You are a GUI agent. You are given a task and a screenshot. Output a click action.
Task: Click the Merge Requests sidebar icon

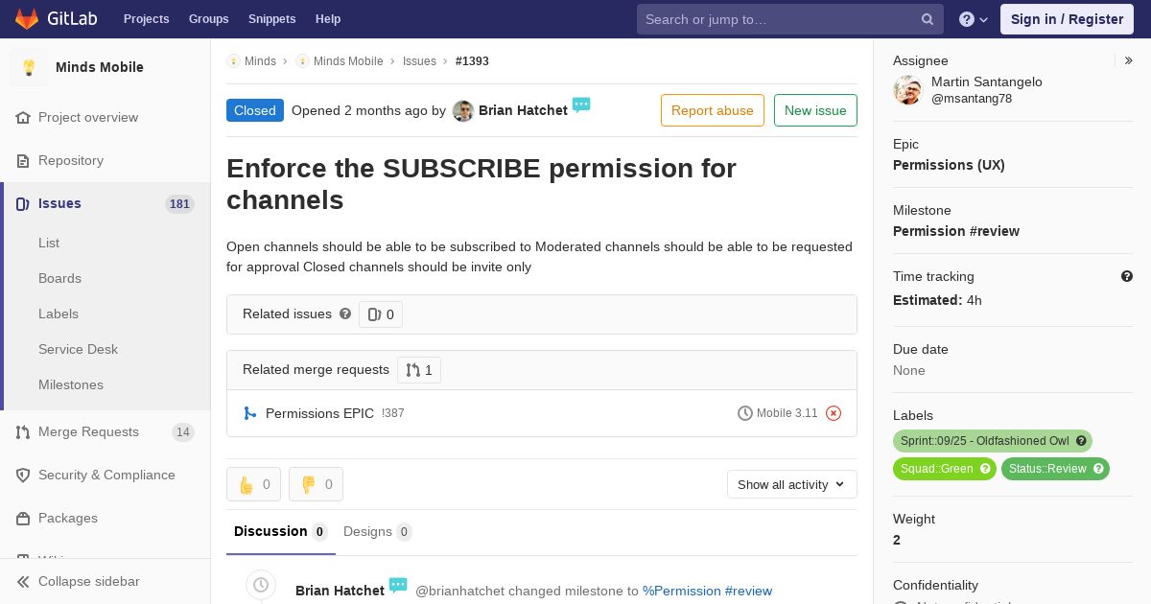[23, 431]
